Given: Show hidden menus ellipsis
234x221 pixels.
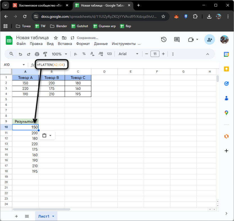Looking at the screenshot, I should coord(139,44).
